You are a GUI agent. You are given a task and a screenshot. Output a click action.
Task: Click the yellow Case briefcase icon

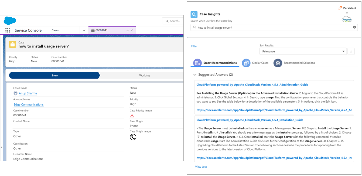click(x=12, y=45)
